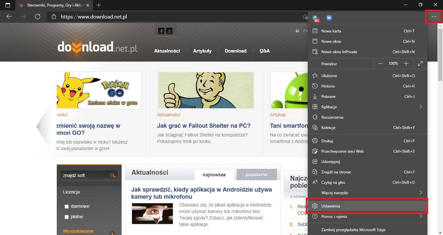Click the Google Plus icon on header
Viewport: 443px width, 235px height.
[169, 31]
